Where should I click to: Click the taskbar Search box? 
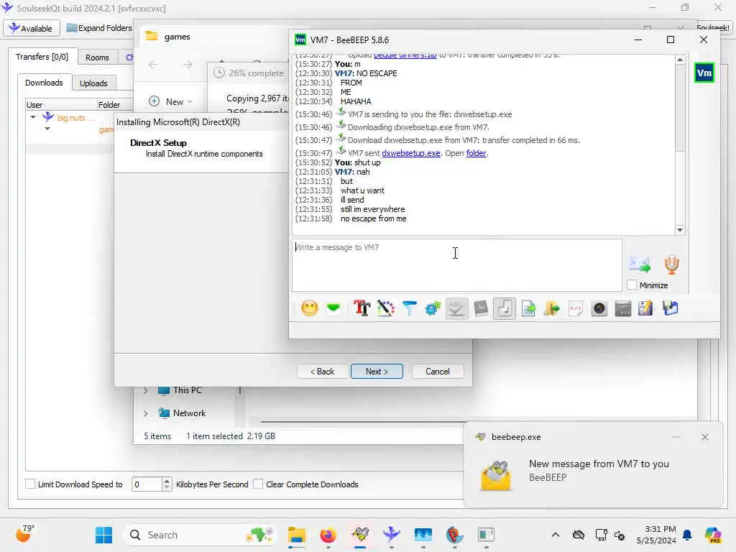coord(200,535)
